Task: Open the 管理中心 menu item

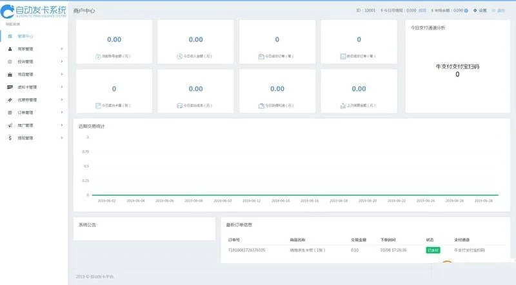Action: coord(26,36)
